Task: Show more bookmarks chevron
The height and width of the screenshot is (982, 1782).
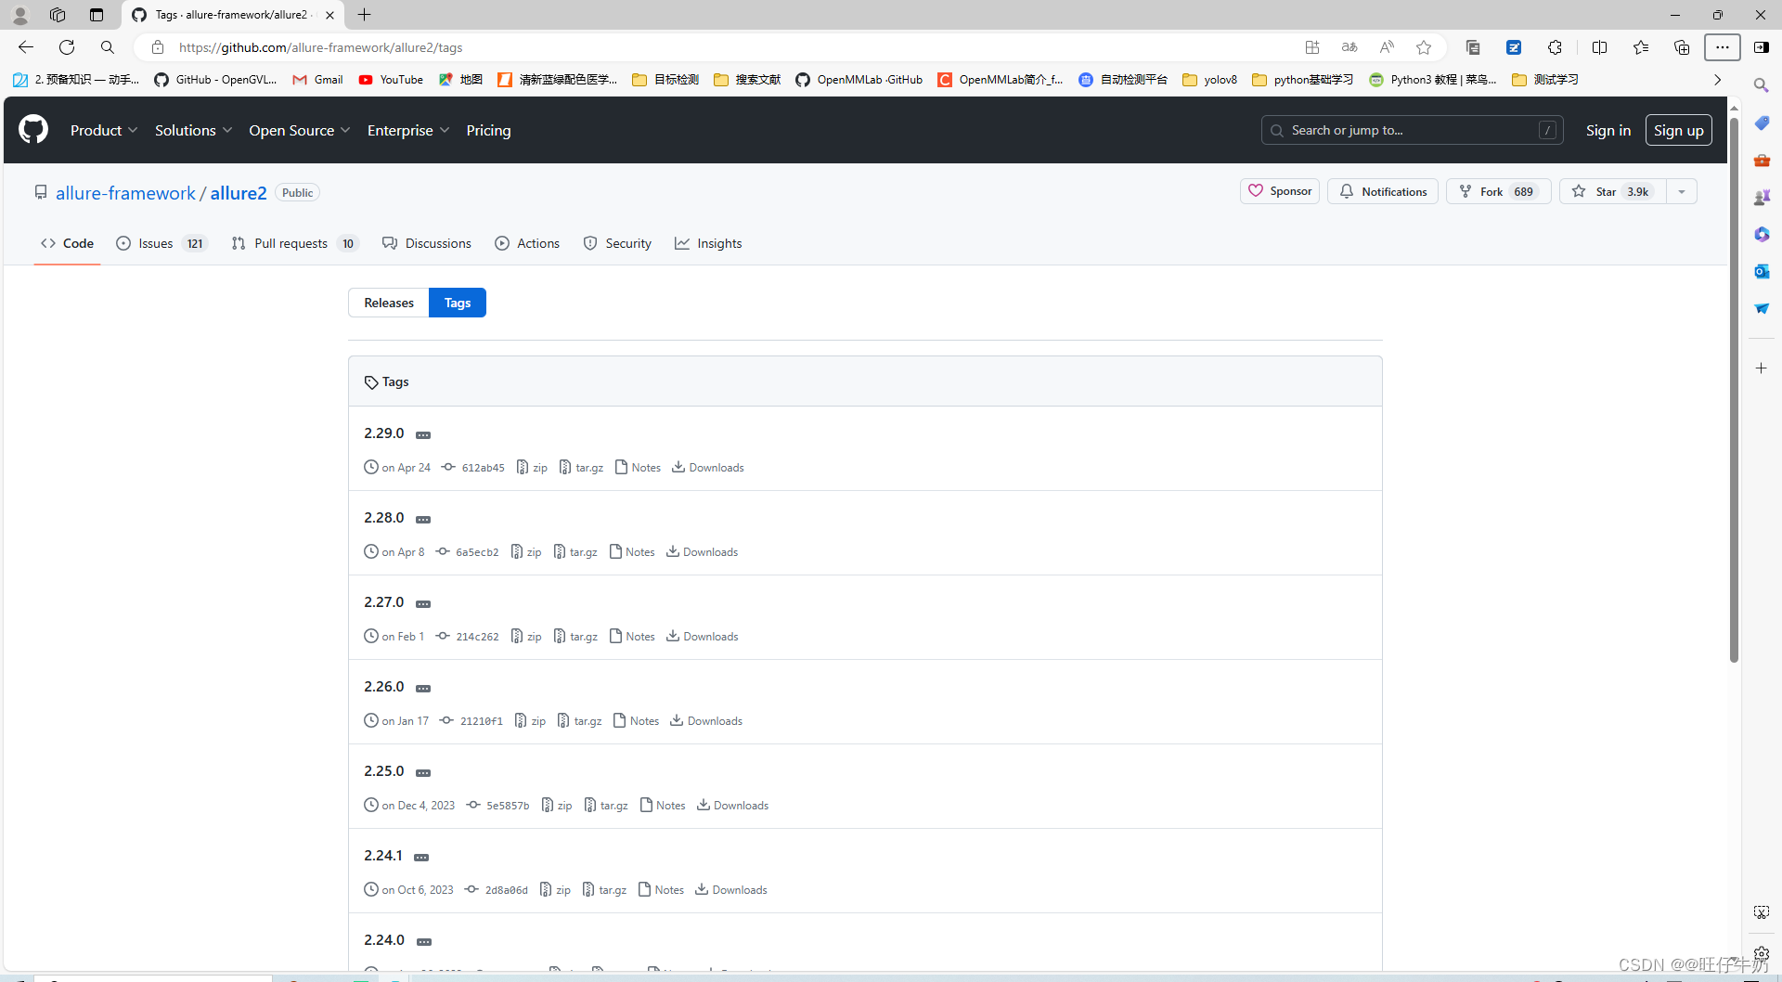Action: [x=1717, y=80]
